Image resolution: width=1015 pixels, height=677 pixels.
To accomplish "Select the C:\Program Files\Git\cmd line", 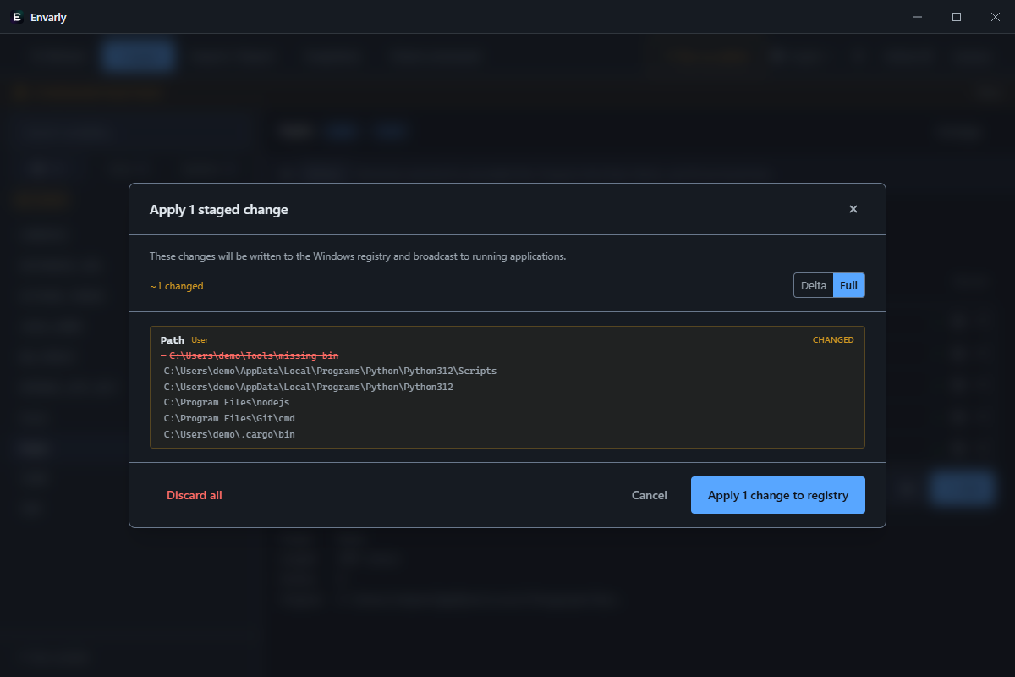I will (229, 418).
